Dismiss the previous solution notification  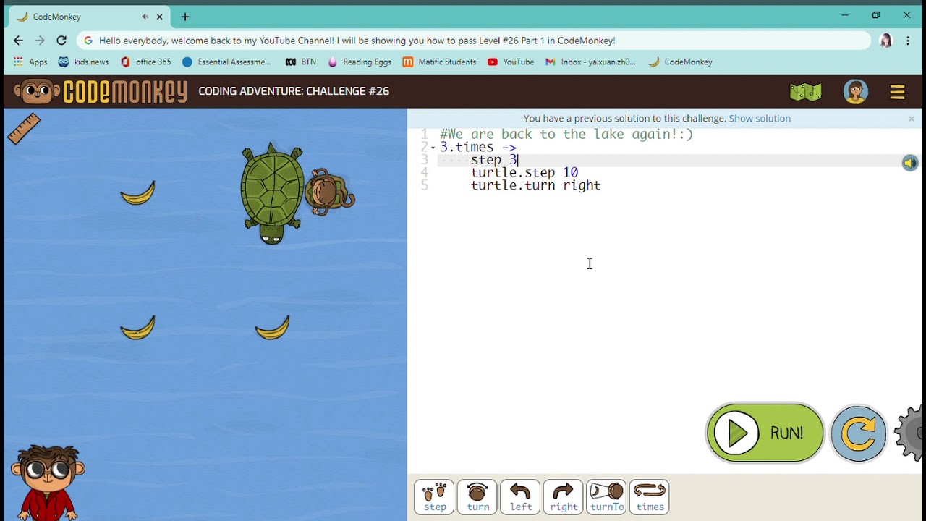912,119
